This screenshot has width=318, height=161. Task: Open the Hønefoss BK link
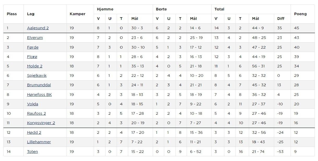(39, 95)
